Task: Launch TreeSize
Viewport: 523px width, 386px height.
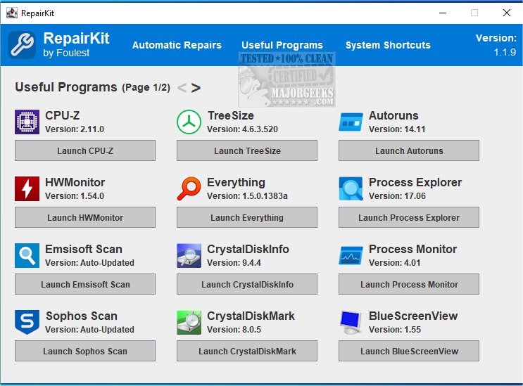Action: coord(247,150)
